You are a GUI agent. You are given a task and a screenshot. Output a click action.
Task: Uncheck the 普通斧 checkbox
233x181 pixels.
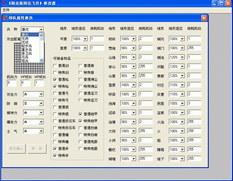tap(55, 149)
